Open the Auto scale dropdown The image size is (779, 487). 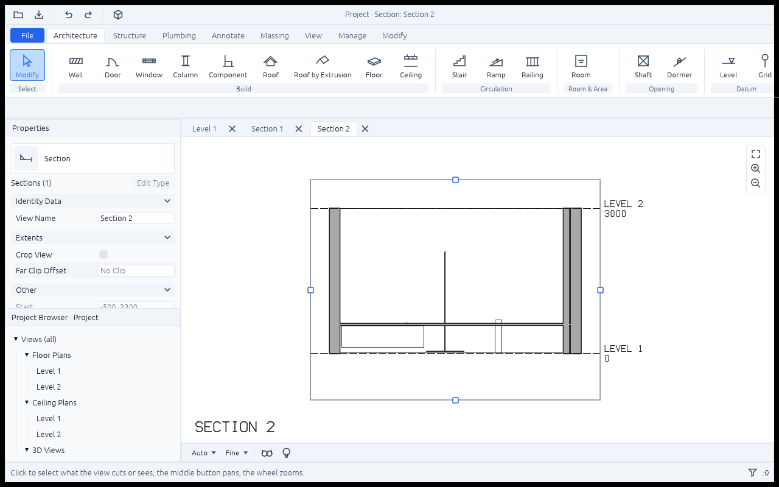tap(204, 453)
